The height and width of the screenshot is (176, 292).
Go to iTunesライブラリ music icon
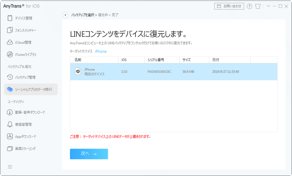click(x=10, y=54)
